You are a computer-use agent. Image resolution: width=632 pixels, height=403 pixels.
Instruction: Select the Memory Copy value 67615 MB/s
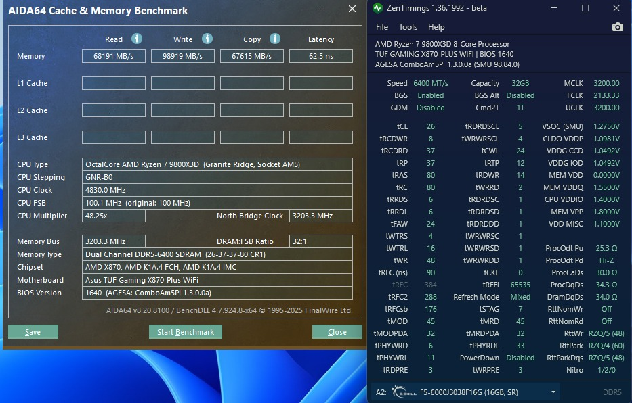coord(252,56)
